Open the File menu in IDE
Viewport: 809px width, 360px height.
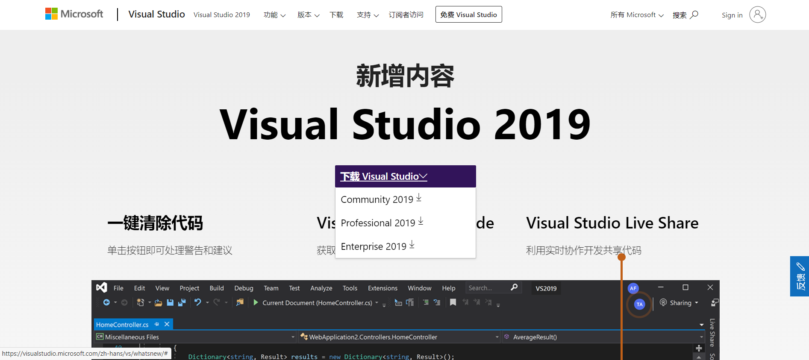click(118, 288)
